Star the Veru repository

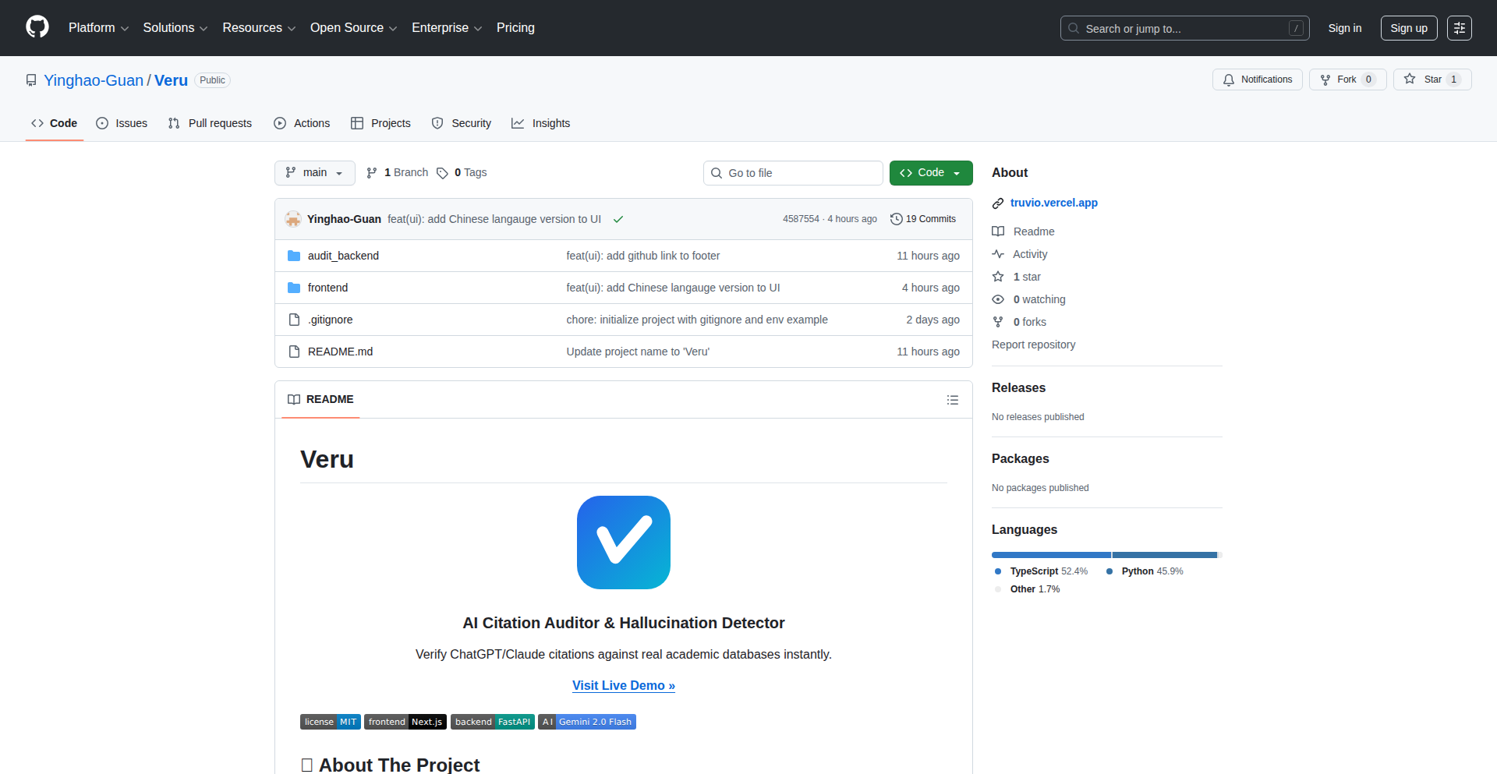tap(1432, 80)
